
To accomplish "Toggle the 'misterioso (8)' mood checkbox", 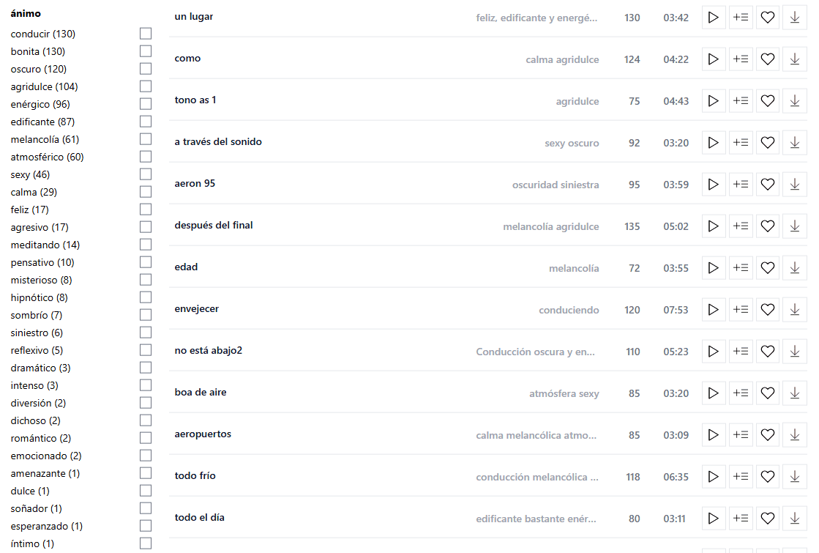I will 146,280.
